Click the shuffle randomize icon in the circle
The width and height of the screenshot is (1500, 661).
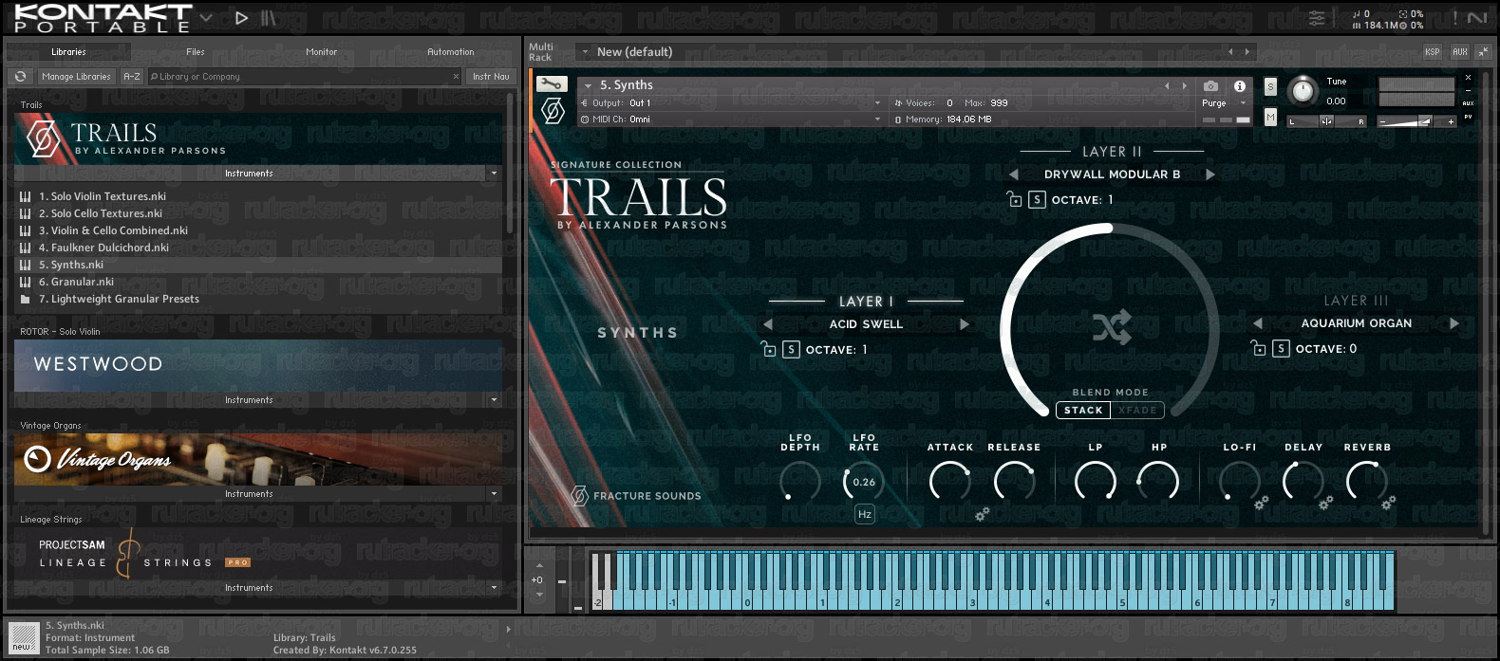click(x=1111, y=328)
